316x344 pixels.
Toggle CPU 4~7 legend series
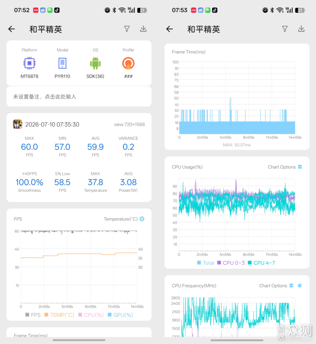pyautogui.click(x=262, y=262)
